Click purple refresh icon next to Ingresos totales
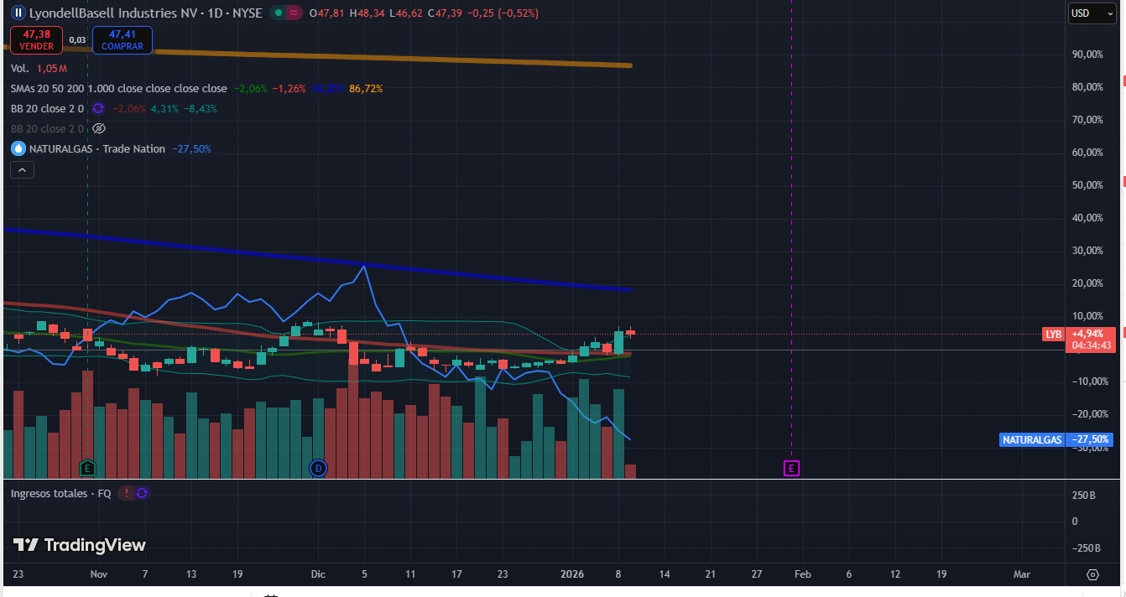This screenshot has width=1126, height=597. (142, 493)
